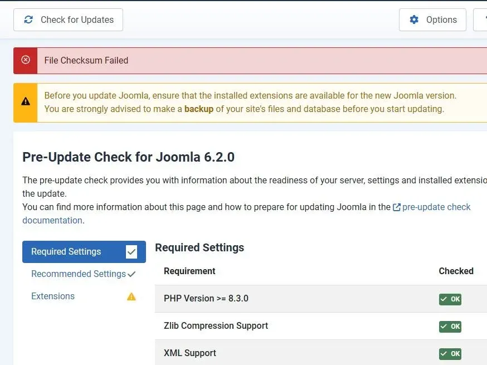Screen dimensions: 487x365
Task: Click the partially visible button right of Options
Action: 480,20
